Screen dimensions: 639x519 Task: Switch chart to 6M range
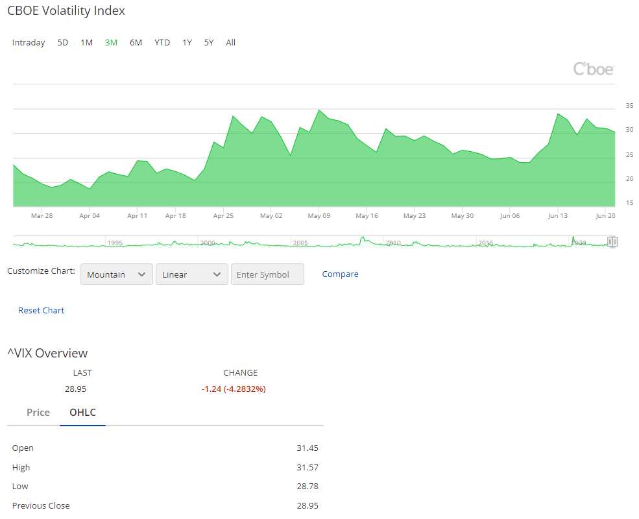136,42
